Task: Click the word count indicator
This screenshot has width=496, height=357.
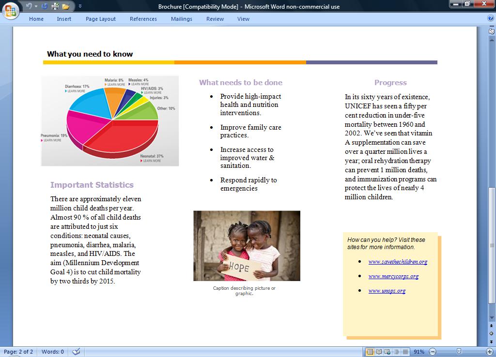Action: click(x=52, y=352)
